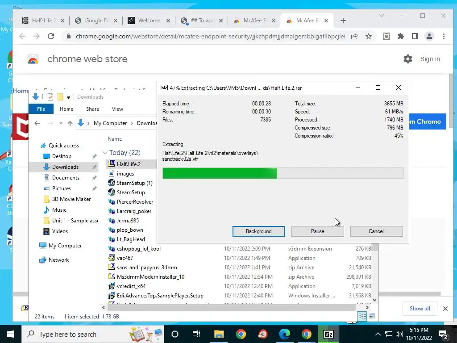This screenshot has height=343, width=457.
Task: Close the Half-Life 2 browser tab
Action: (x=62, y=21)
